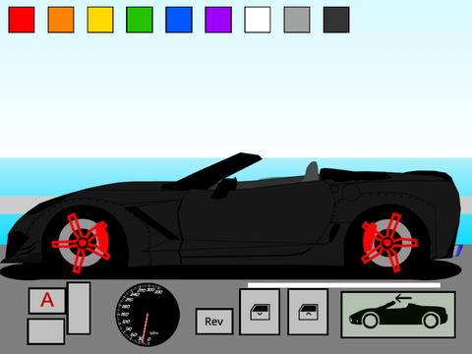
Task: Click the window down icon button
Action: pyautogui.click(x=260, y=312)
